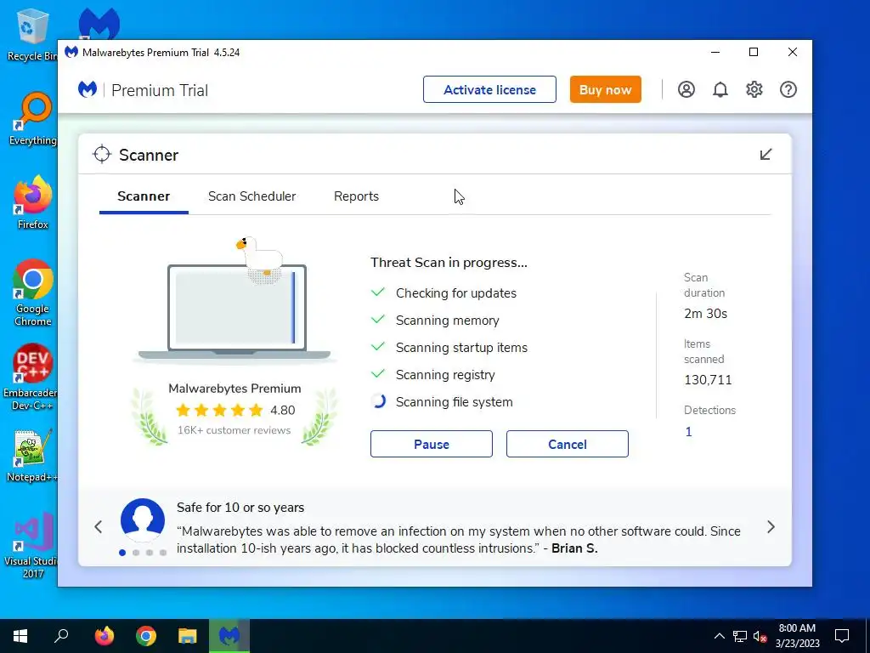Click the muted volume tray icon
The image size is (870, 653).
760,636
